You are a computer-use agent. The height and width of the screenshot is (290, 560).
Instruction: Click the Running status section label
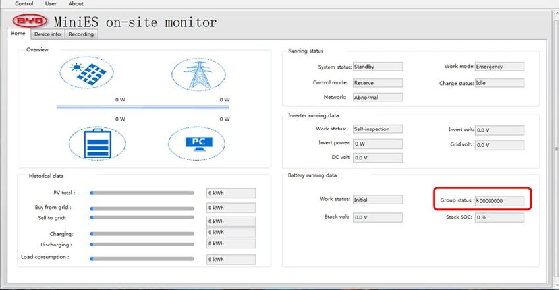point(305,51)
